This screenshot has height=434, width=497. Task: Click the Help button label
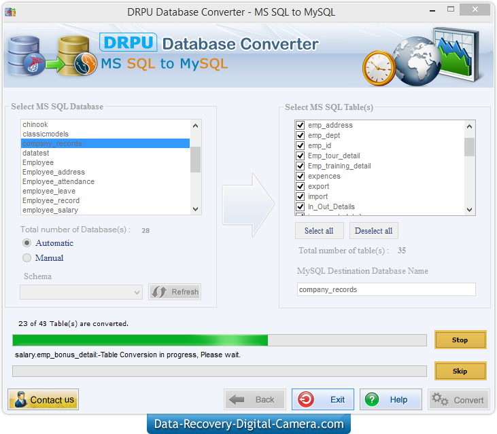tap(398, 400)
